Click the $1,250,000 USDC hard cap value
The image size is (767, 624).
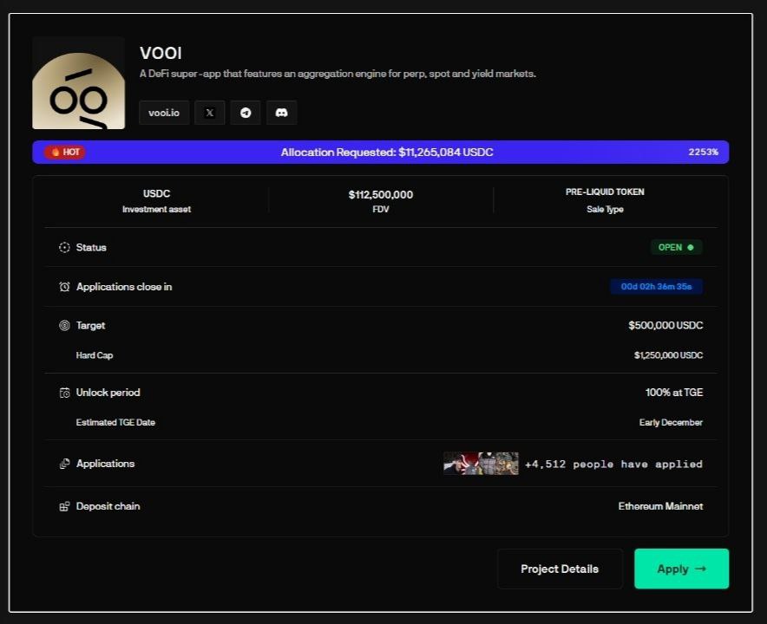pos(668,355)
